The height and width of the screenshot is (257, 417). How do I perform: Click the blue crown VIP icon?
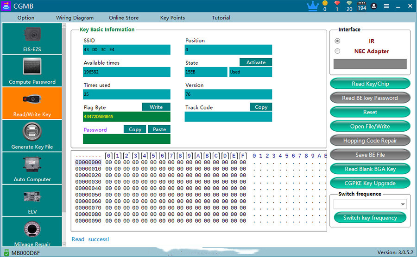coord(313,6)
